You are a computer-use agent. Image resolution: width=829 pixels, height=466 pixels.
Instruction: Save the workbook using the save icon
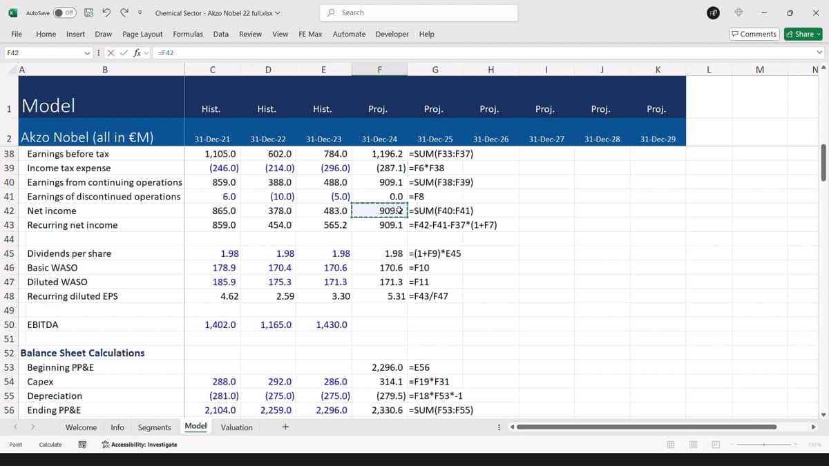coord(89,12)
